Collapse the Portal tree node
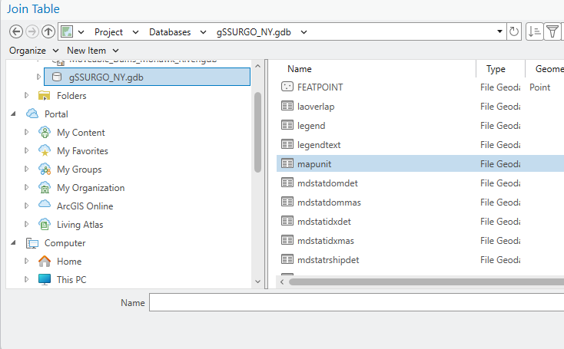 [x=14, y=114]
